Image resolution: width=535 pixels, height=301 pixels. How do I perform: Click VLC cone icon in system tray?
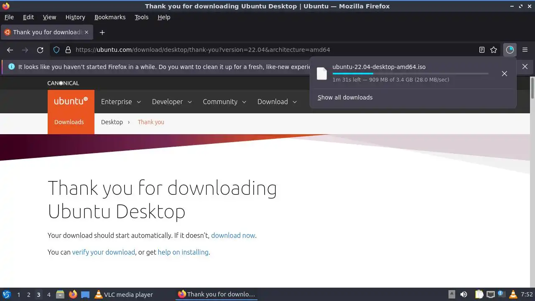(513, 294)
